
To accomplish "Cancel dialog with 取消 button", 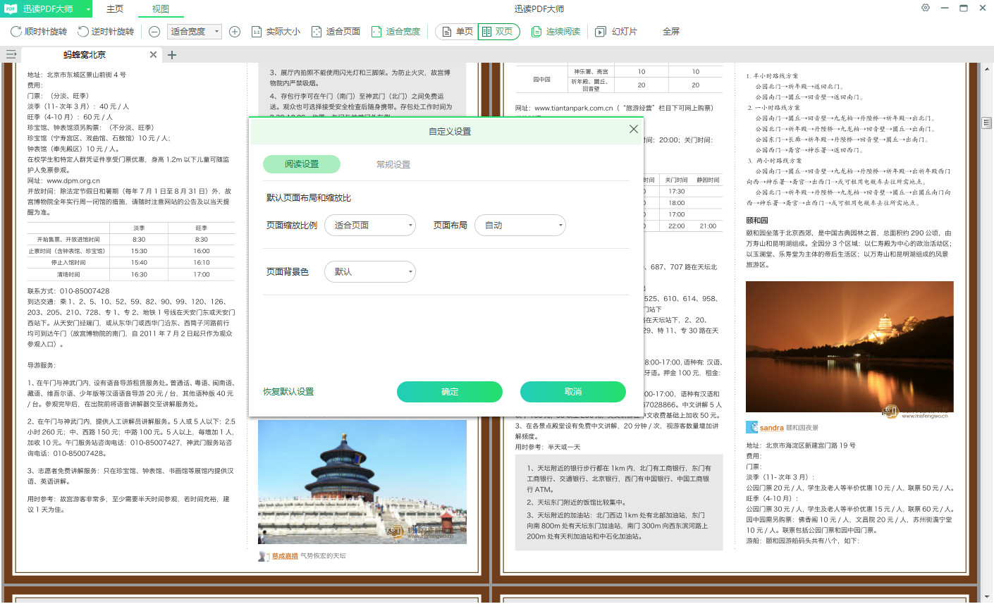I will coord(573,392).
